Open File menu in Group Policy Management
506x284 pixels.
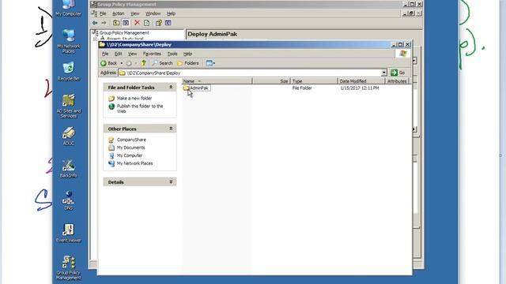click(x=103, y=13)
